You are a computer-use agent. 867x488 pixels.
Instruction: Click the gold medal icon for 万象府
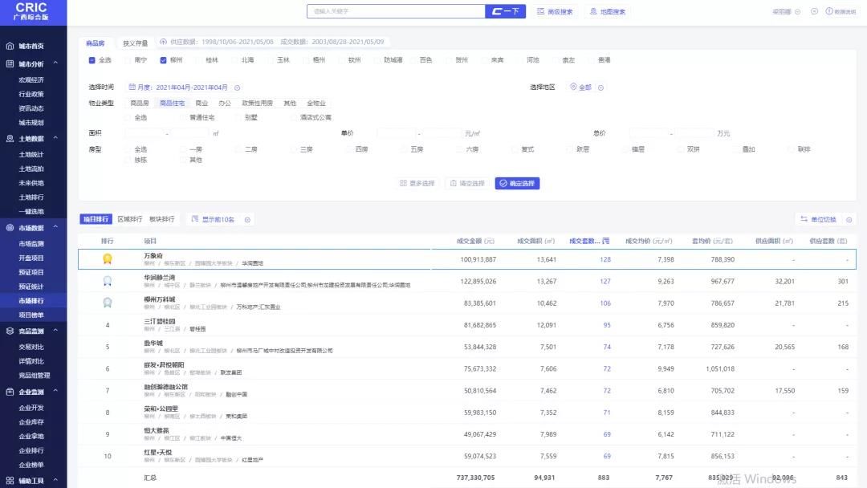tap(108, 258)
